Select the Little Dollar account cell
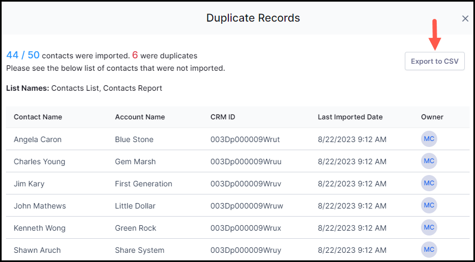Screen dimensions: 475x262 [x=135, y=206]
